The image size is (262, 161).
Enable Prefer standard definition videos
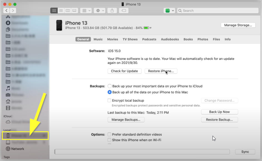pyautogui.click(x=109, y=134)
